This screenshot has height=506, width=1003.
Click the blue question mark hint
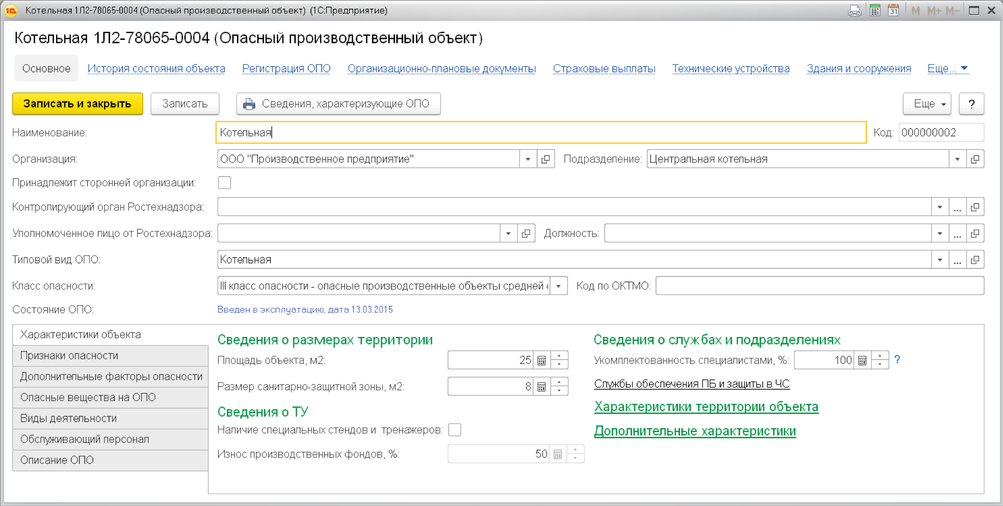pos(897,360)
